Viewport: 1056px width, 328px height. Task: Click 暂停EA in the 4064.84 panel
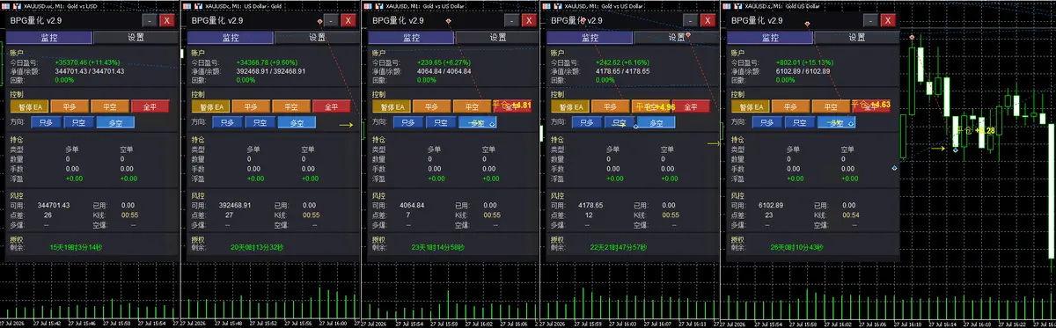click(x=392, y=106)
